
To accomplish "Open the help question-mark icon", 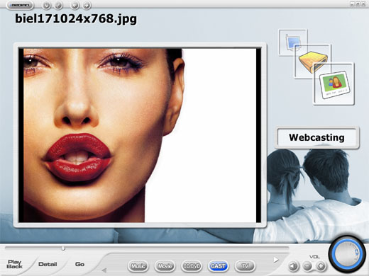I will coord(58,5).
